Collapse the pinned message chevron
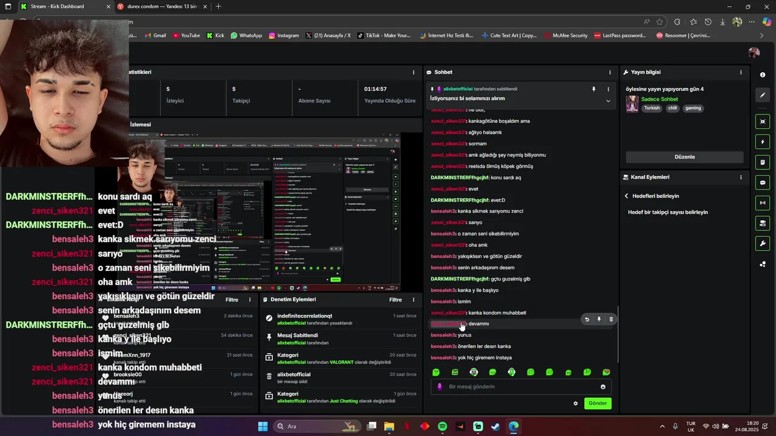Viewport: 776px width, 436px height. click(608, 101)
